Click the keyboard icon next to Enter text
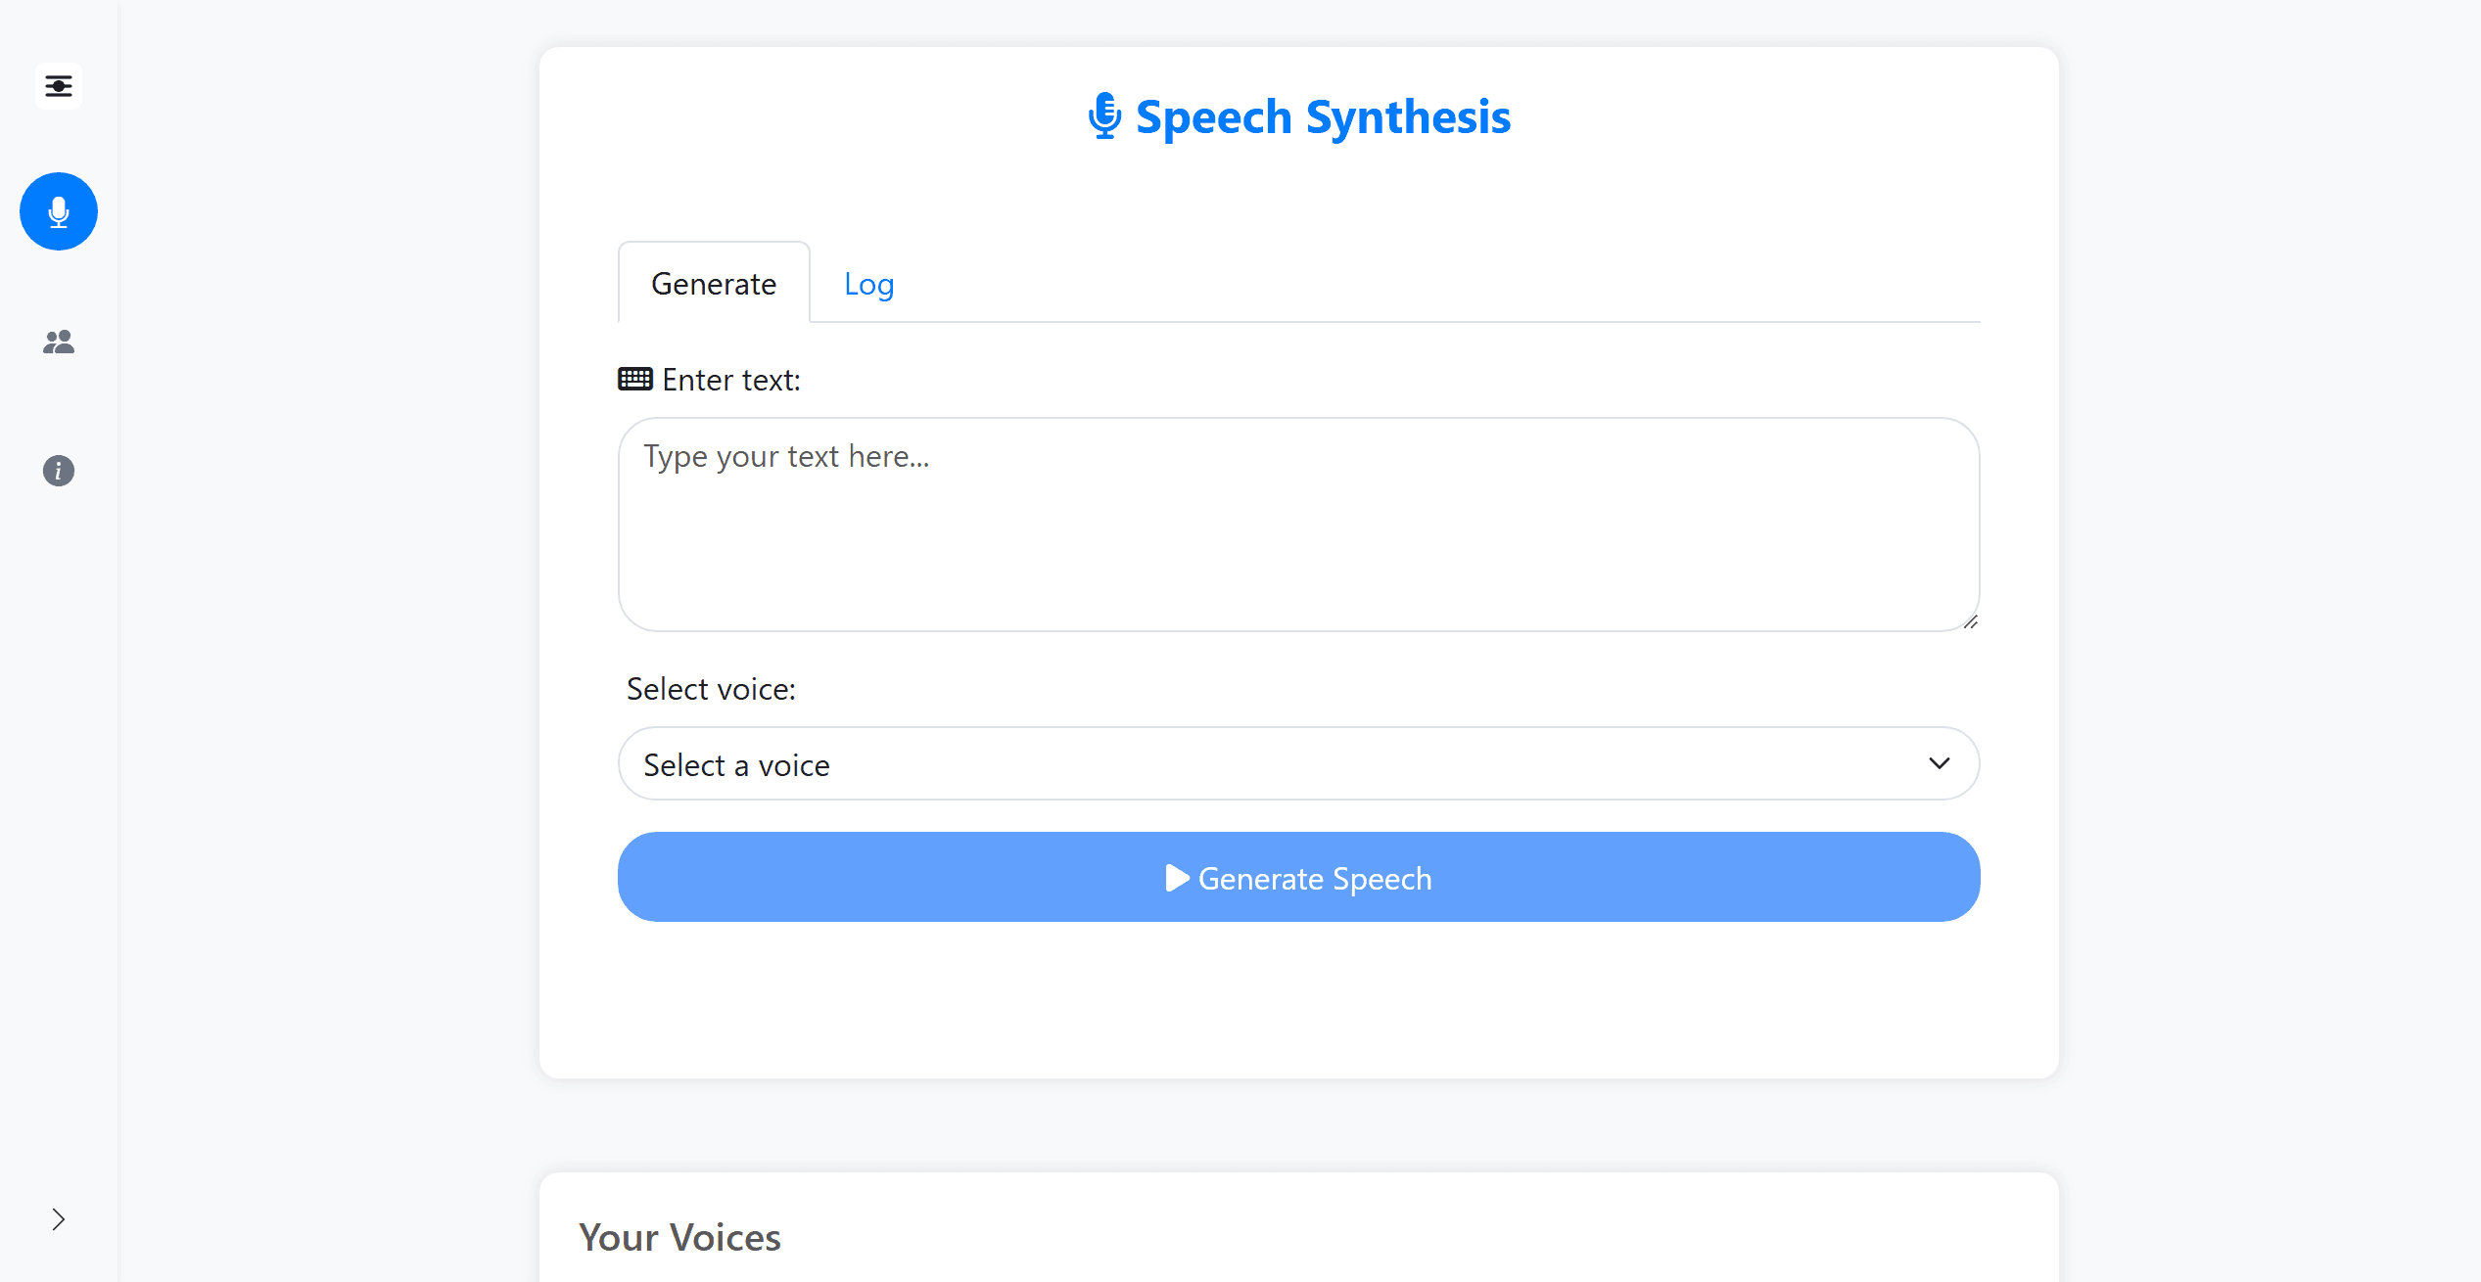Viewport: 2481px width, 1282px height. [x=634, y=379]
